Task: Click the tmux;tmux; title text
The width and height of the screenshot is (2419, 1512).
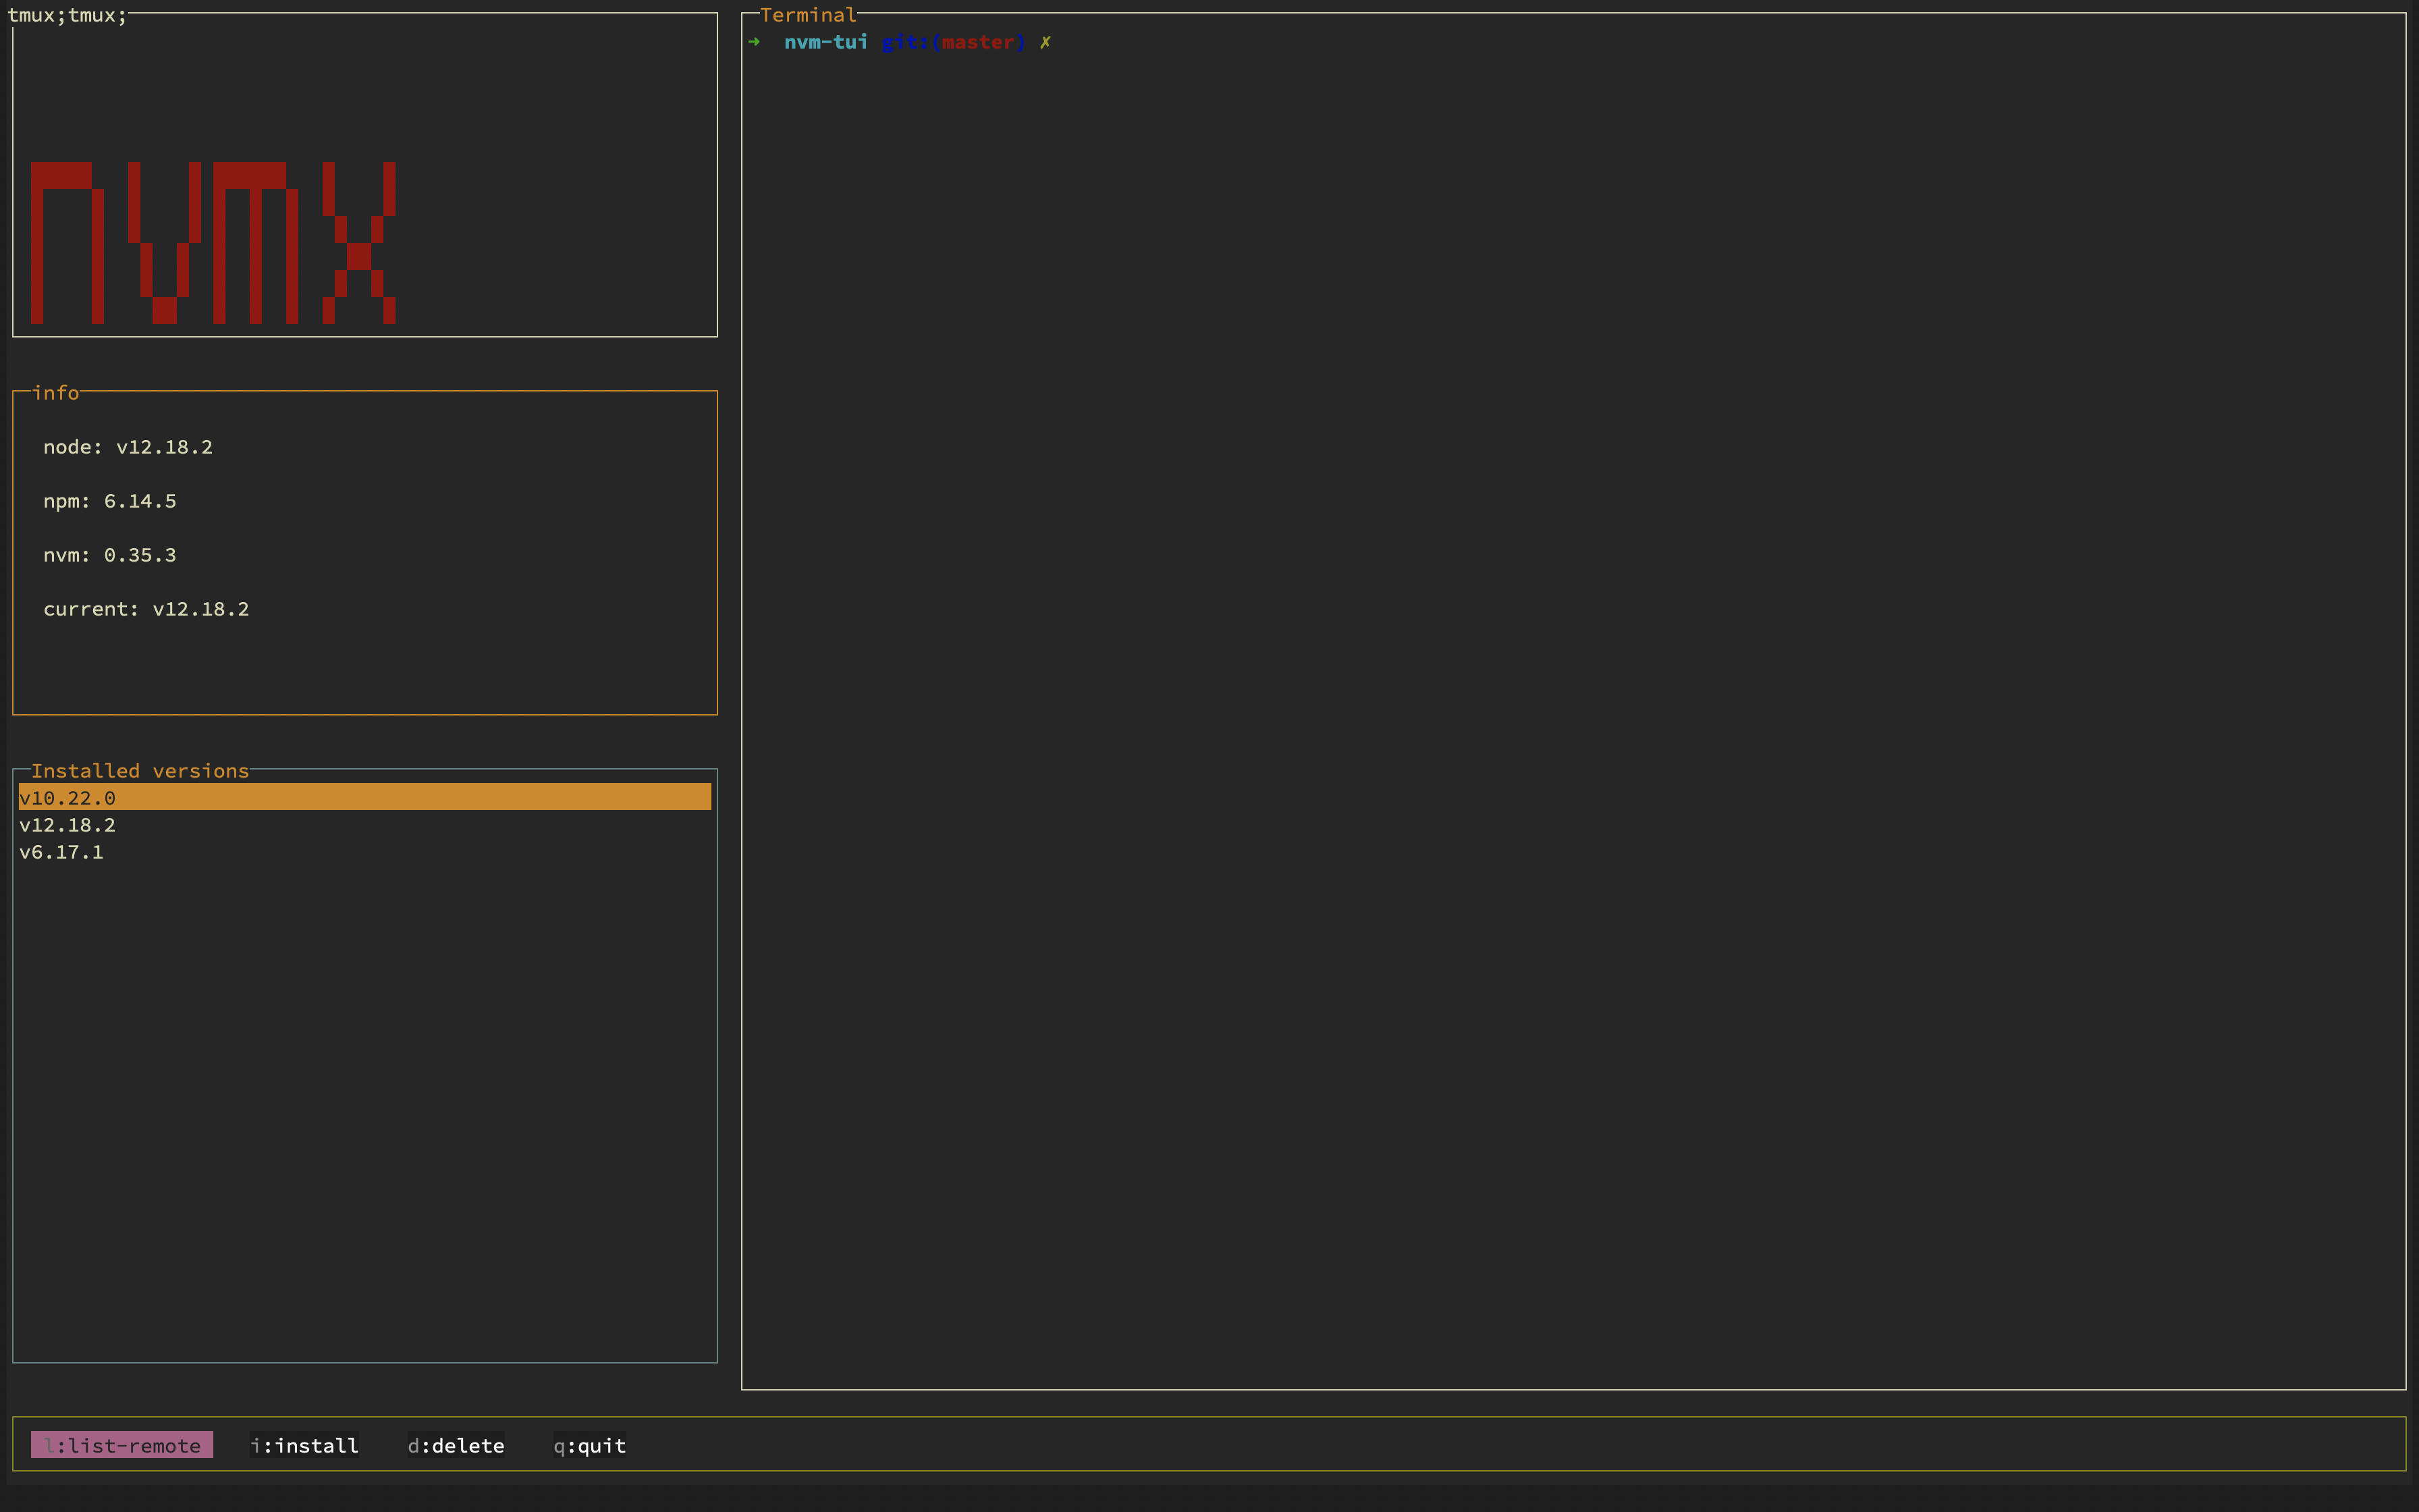Action: (x=67, y=15)
